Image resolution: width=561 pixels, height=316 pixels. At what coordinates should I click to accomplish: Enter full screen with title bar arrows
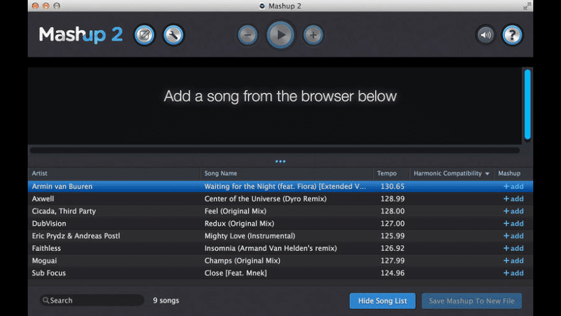527,6
